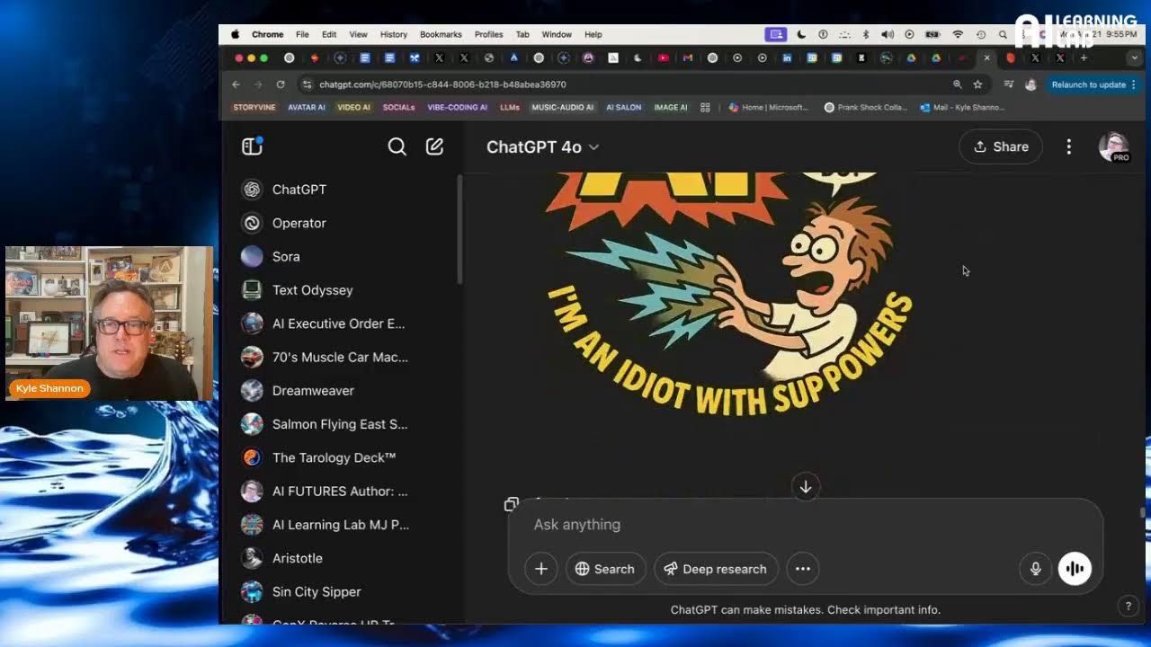
Task: Open the VIDEO AI bookmark folder
Action: [x=353, y=108]
